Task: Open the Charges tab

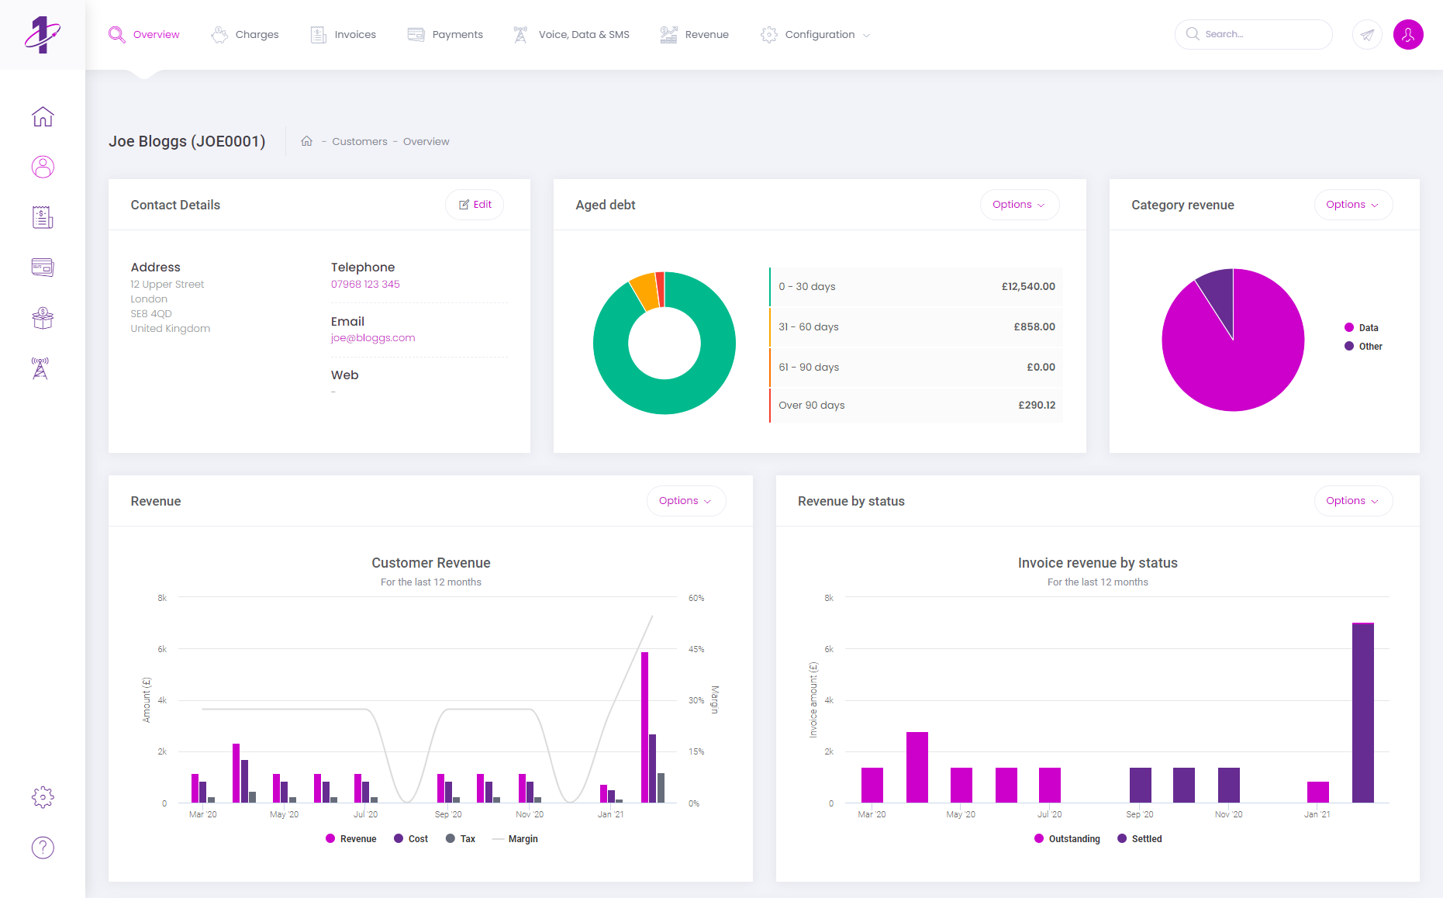Action: [x=245, y=35]
